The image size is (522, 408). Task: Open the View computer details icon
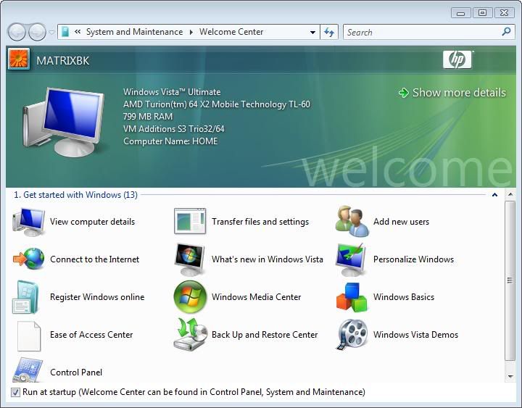coord(29,222)
